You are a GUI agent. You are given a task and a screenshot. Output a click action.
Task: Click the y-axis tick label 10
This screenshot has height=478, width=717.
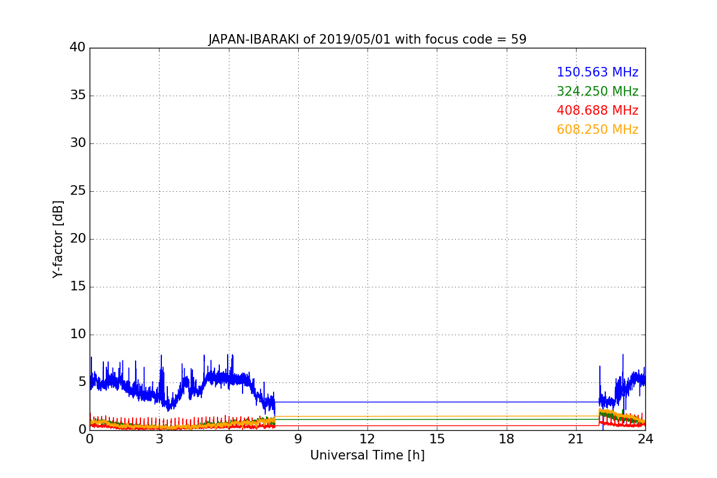click(78, 334)
